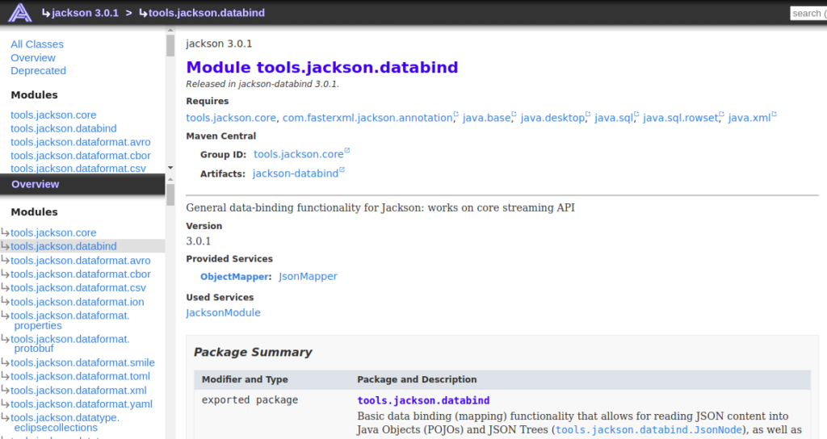
Task: Open tools.jackson.dataformat.toml tree item
Action: coord(80,376)
